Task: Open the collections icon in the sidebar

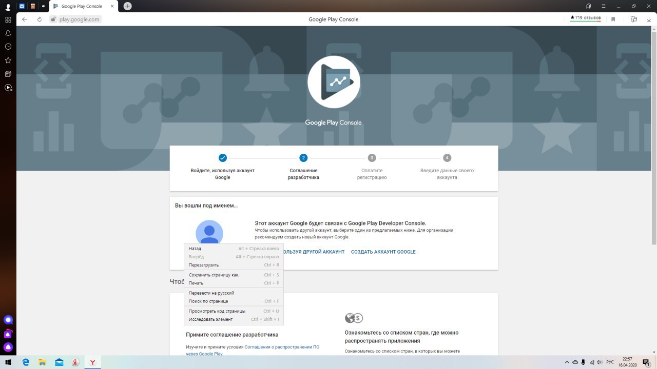Action: (x=8, y=74)
